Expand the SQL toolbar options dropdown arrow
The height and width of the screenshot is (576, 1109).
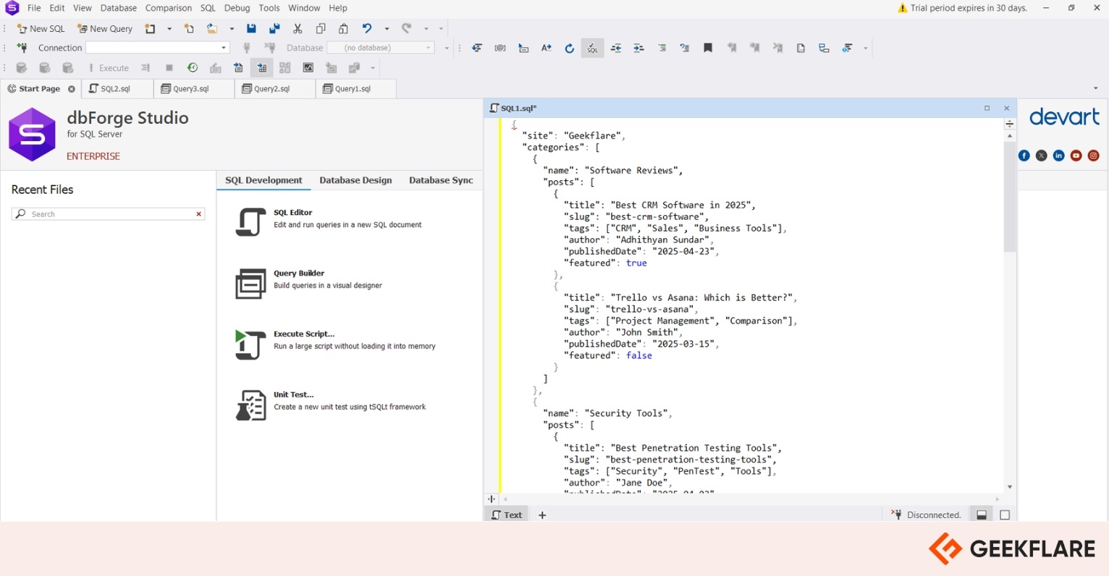tap(866, 48)
